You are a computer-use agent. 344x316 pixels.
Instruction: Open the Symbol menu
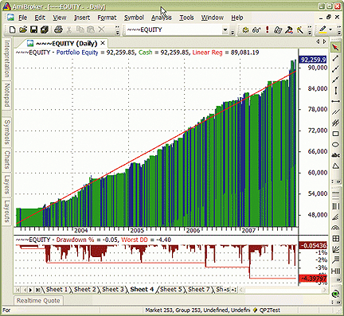click(x=134, y=18)
